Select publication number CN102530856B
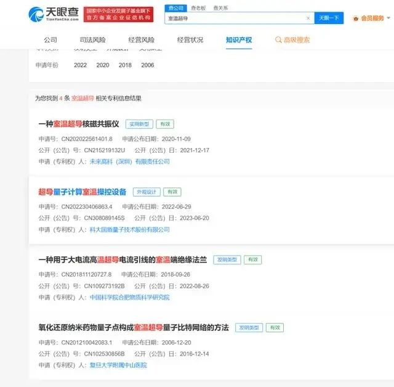Screen dimensions: 394x387 click(x=104, y=354)
